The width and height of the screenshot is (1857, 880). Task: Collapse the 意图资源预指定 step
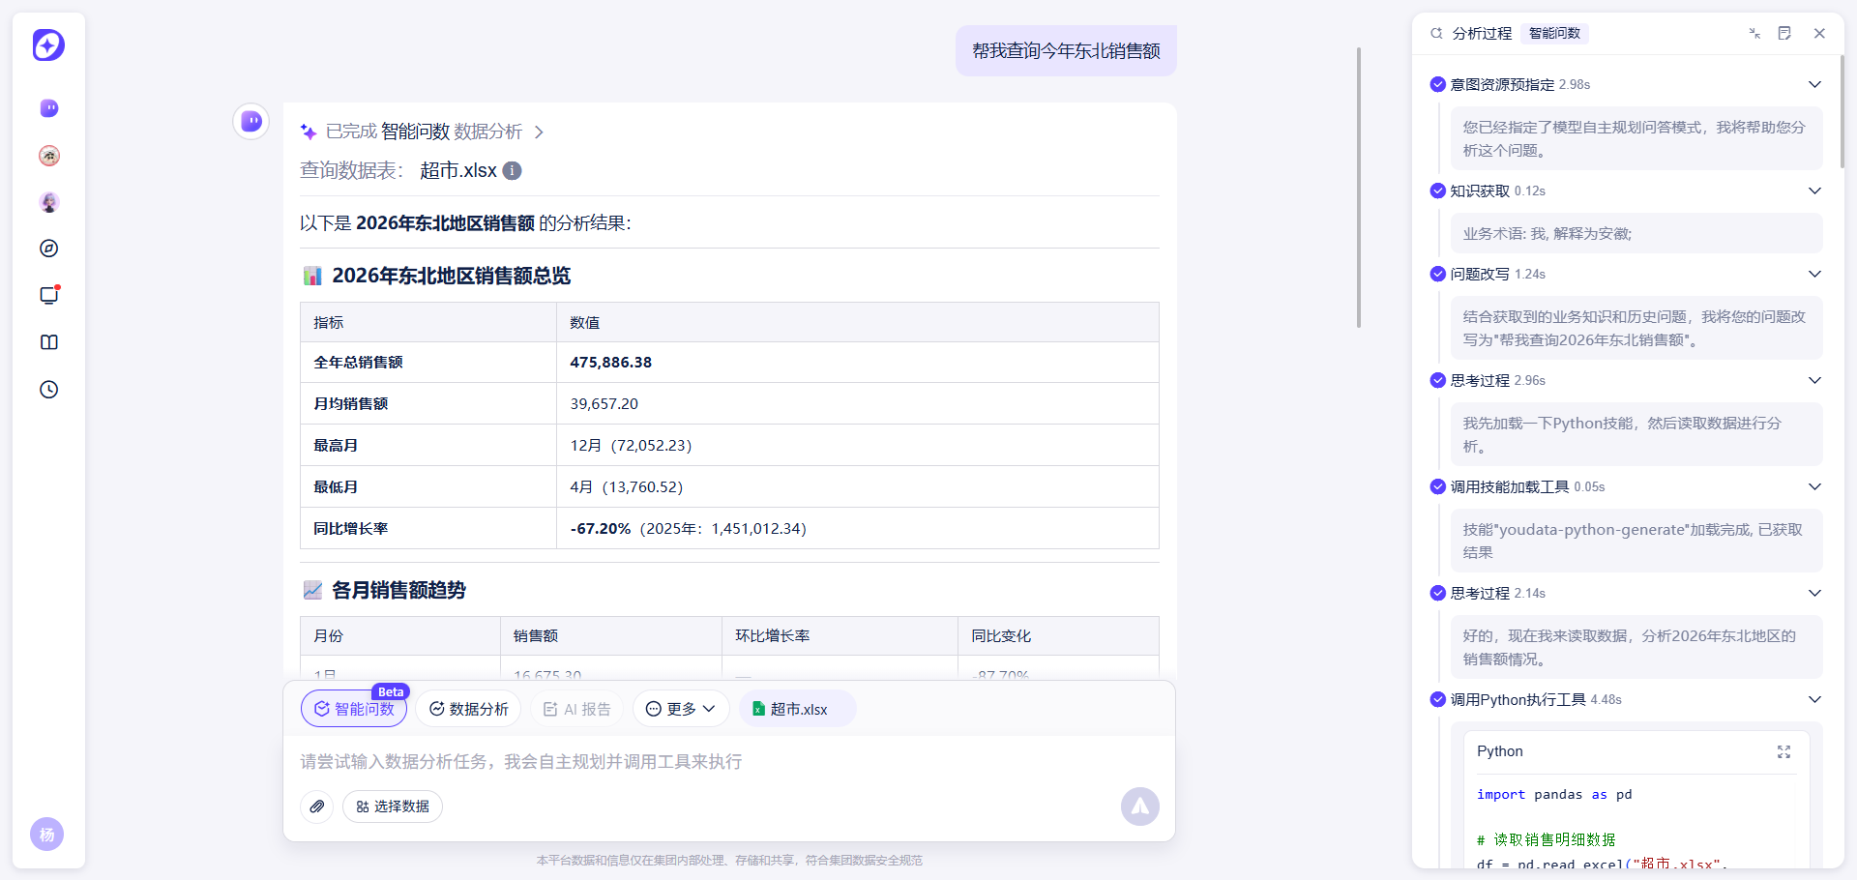pyautogui.click(x=1814, y=84)
